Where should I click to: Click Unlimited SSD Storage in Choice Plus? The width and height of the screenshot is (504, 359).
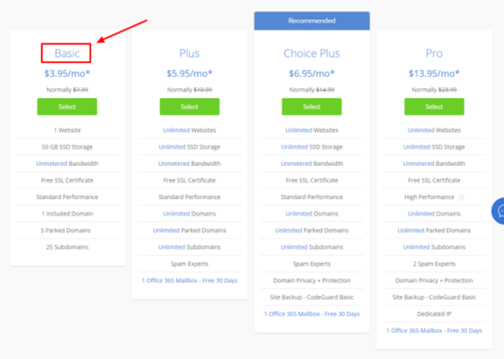point(311,147)
